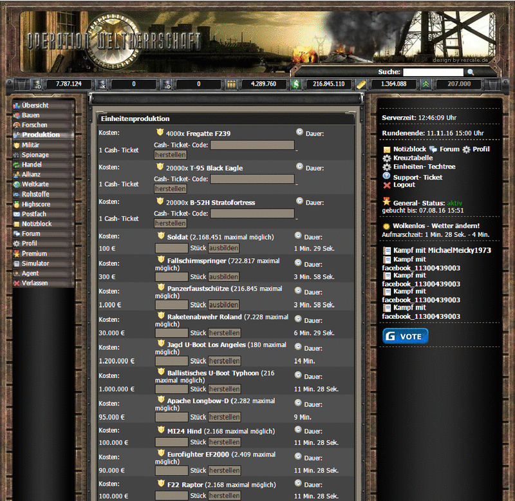Viewport: 515px width, 501px height.
Task: Click the gear icon beside Einheiten-Techtree
Action: (x=386, y=167)
